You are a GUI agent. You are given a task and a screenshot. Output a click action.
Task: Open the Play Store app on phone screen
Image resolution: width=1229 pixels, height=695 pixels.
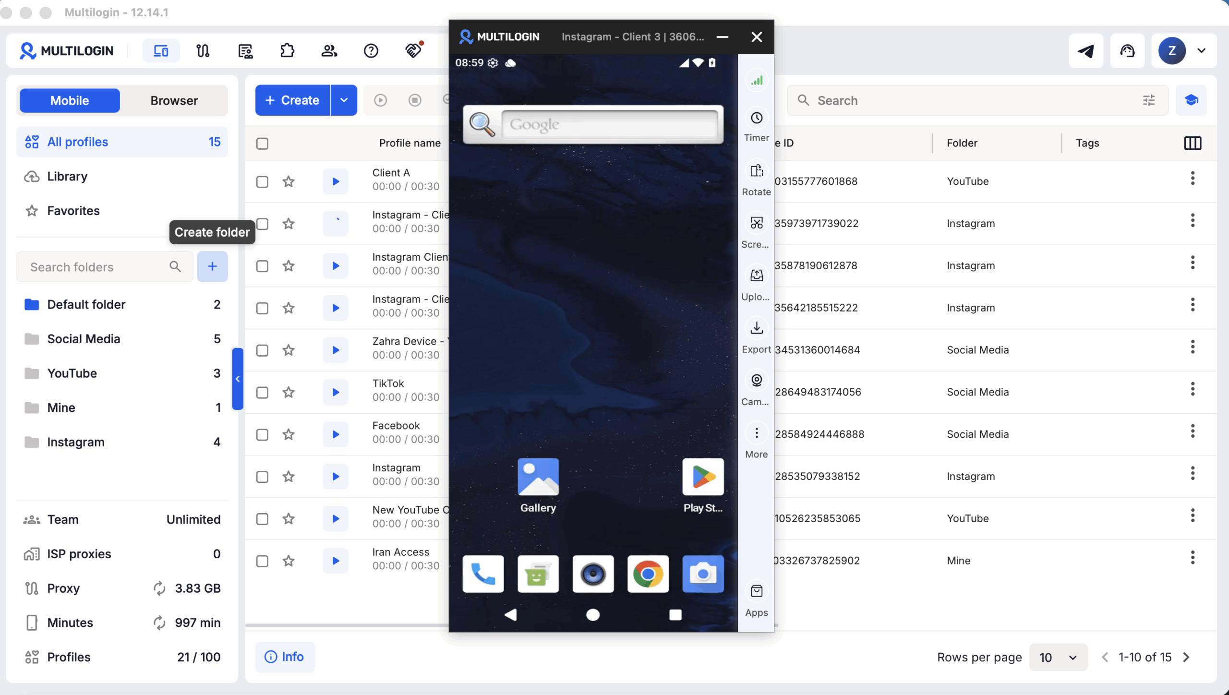pyautogui.click(x=703, y=477)
